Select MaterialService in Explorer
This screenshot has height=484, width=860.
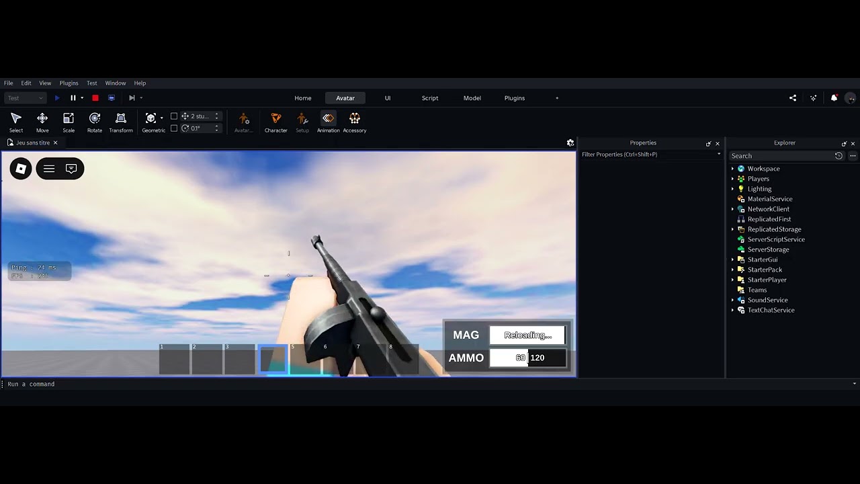pyautogui.click(x=770, y=199)
